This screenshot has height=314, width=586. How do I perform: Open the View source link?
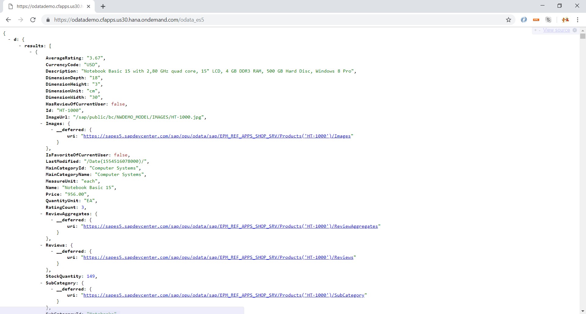tap(556, 30)
